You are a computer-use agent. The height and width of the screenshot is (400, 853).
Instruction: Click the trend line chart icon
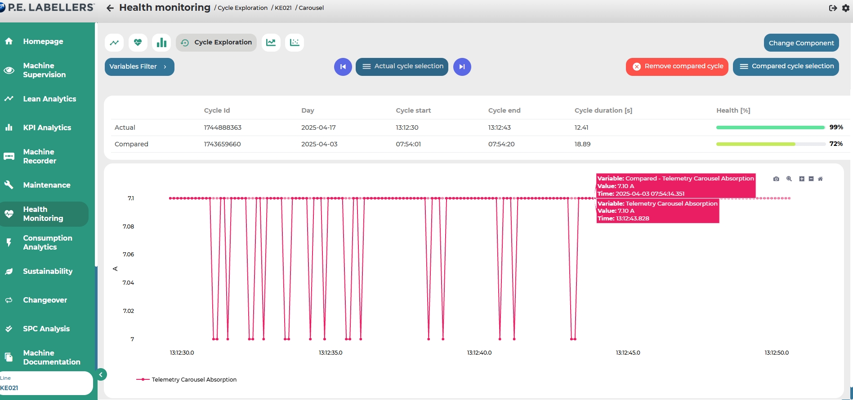coord(114,43)
